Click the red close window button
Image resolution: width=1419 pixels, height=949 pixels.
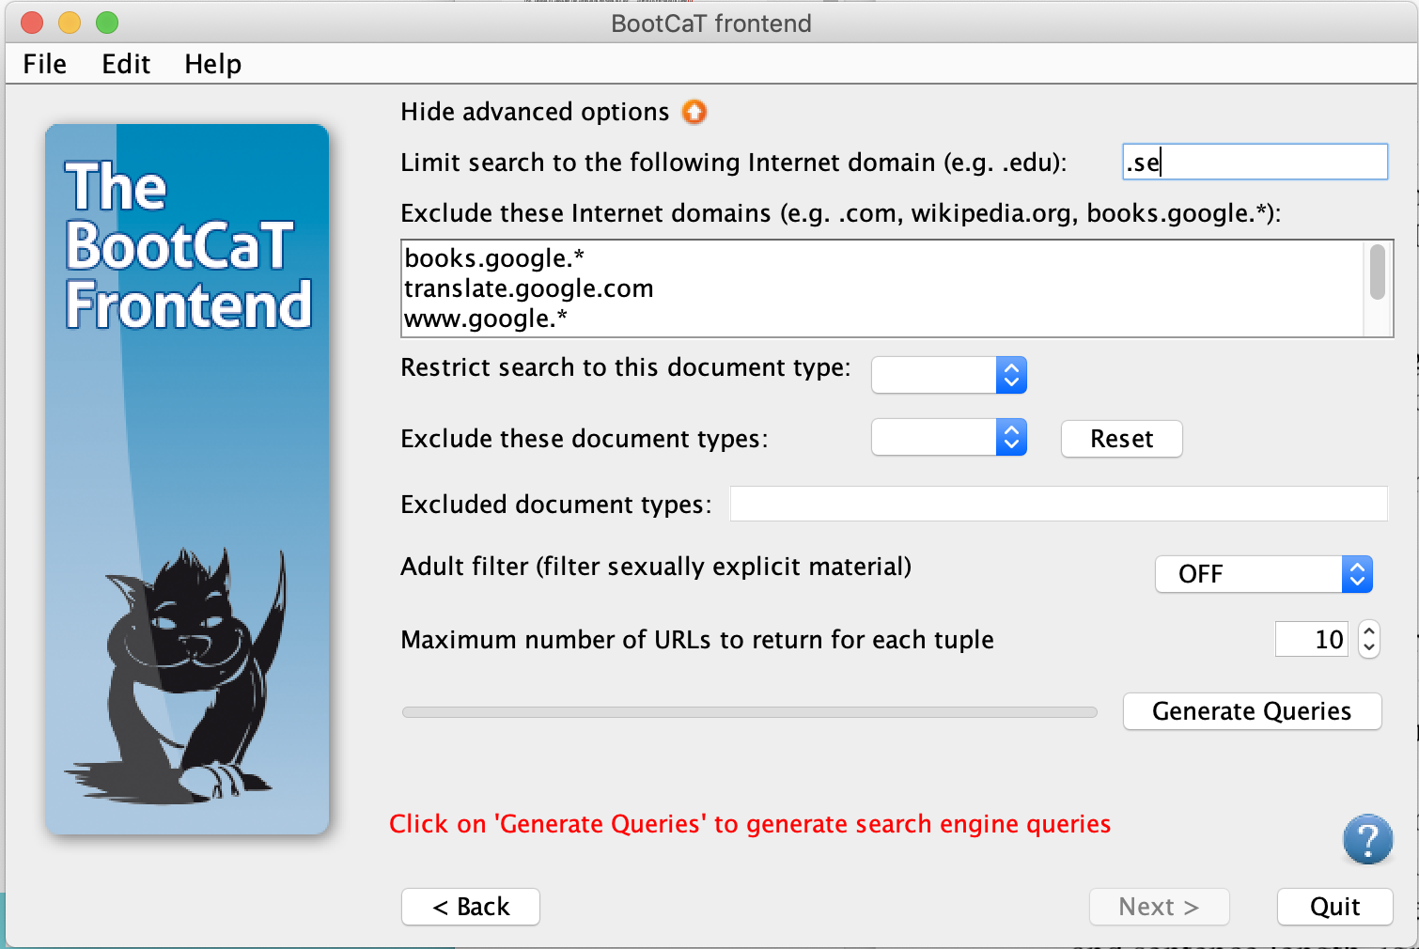(32, 23)
